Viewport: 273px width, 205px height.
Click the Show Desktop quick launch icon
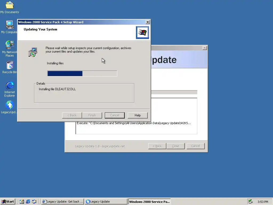tap(22, 202)
